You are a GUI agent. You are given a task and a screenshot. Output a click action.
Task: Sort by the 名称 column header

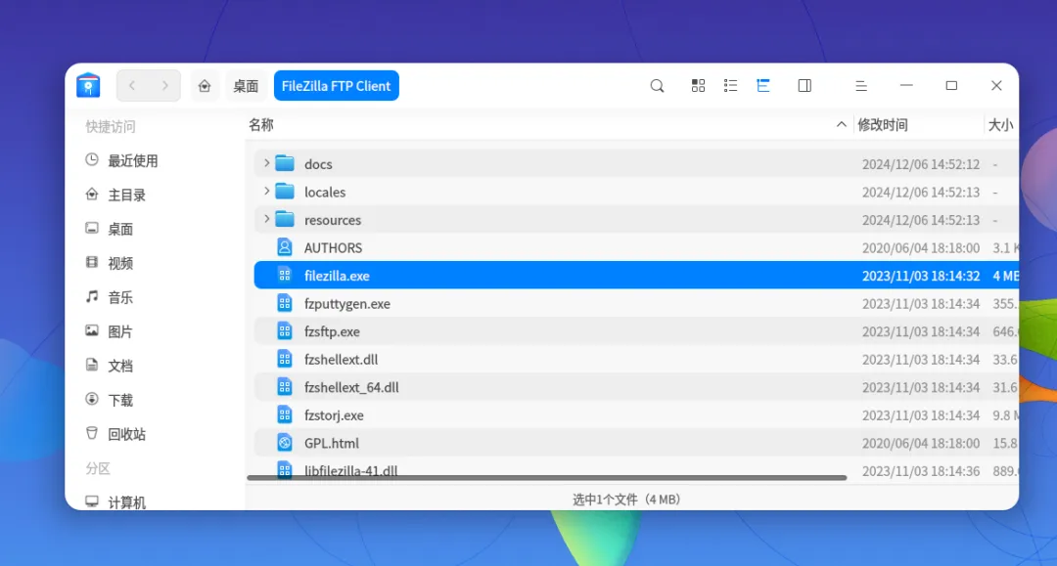(261, 124)
